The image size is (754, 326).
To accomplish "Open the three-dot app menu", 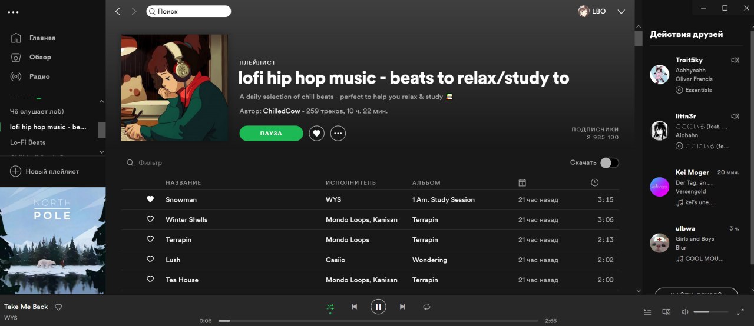I will coord(14,12).
